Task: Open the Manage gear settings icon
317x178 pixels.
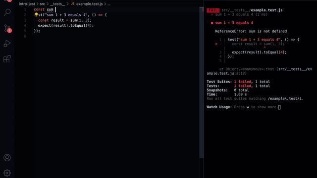Action: click(7, 173)
